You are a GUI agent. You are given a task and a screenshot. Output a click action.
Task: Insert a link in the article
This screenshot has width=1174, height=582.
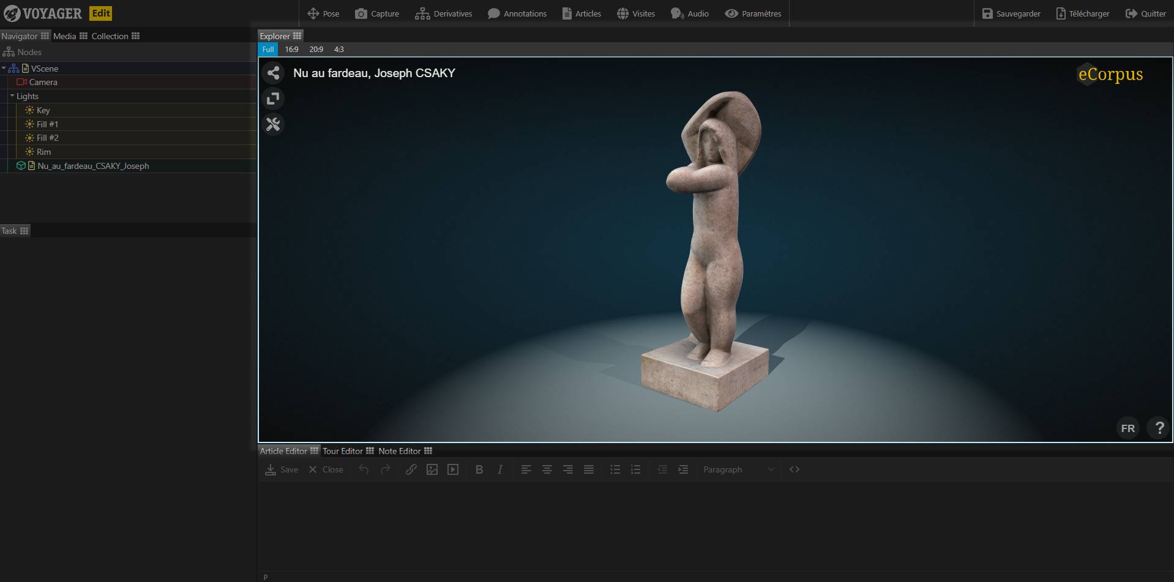pyautogui.click(x=411, y=469)
